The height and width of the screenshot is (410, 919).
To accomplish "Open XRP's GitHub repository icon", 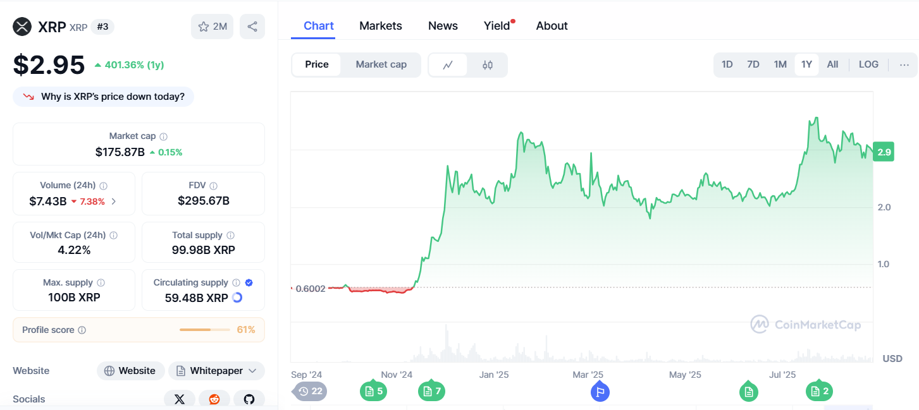I will point(249,399).
